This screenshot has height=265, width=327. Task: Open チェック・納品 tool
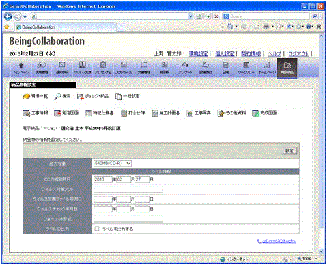coord(92,96)
